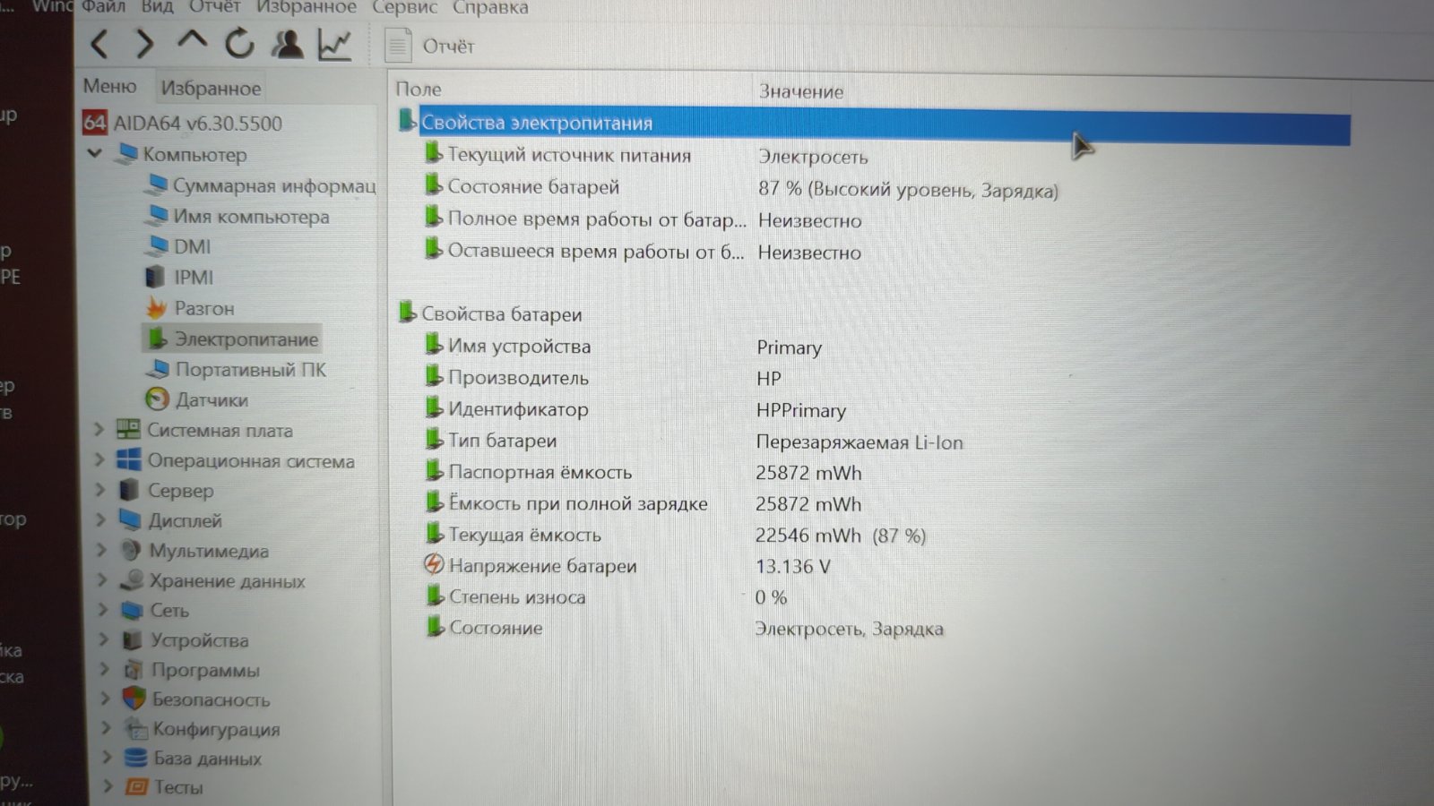Expand the Хранение данных node
The height and width of the screenshot is (806, 1434).
point(102,580)
